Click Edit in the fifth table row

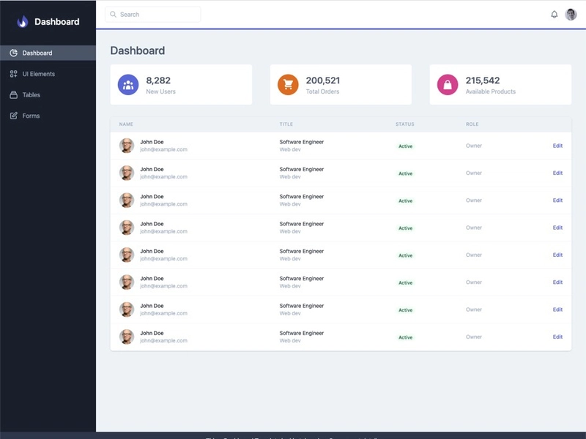tap(557, 255)
